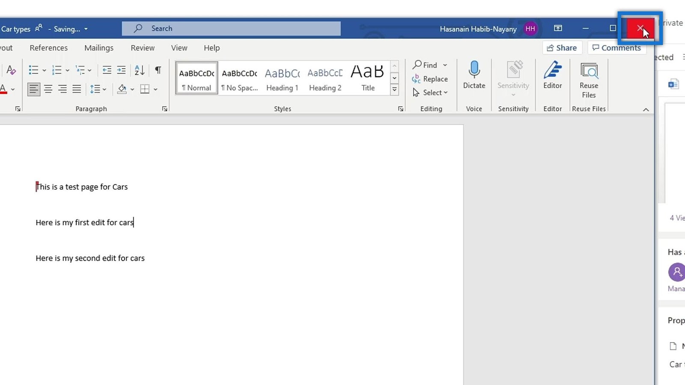Image resolution: width=685 pixels, height=385 pixels.
Task: Click the Clear All Formatting icon
Action: pos(11,70)
